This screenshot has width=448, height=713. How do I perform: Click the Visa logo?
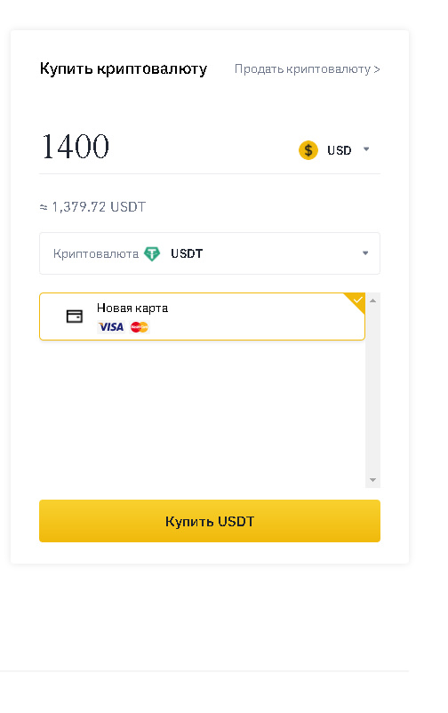click(111, 327)
